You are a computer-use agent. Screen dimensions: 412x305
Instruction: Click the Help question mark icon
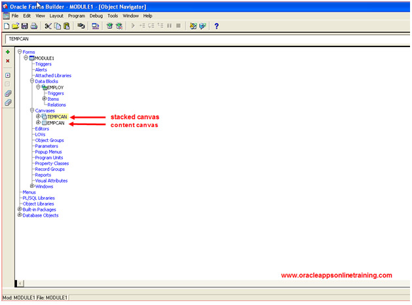point(217,26)
